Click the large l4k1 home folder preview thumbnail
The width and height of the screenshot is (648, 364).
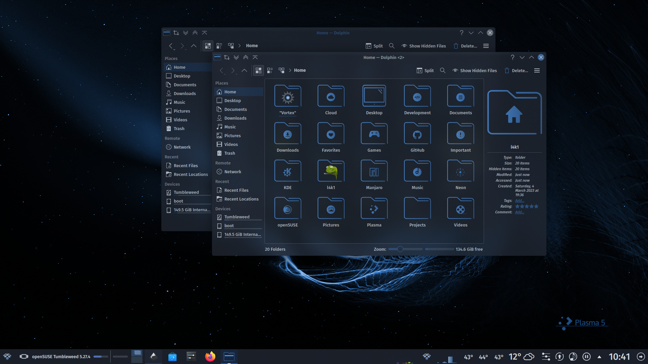pyautogui.click(x=514, y=113)
